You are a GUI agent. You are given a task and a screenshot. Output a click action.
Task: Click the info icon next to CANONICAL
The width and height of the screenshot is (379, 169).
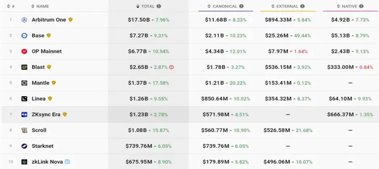tap(241, 6)
